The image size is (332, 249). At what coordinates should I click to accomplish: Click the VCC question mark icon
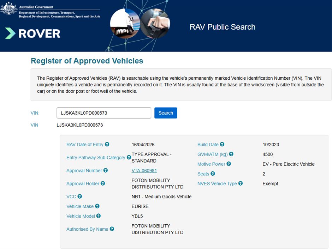pos(80,196)
